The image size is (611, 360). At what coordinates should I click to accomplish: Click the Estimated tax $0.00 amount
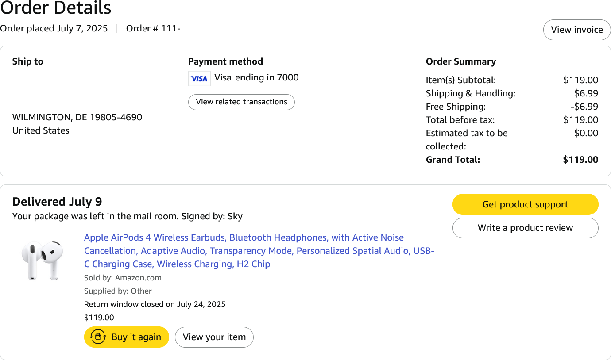tap(586, 133)
